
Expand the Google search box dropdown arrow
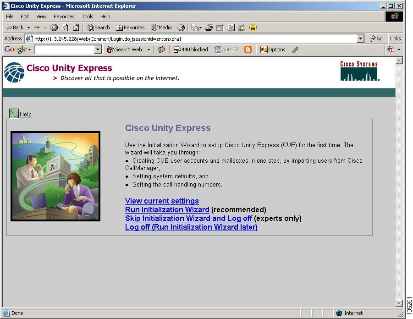(x=98, y=49)
